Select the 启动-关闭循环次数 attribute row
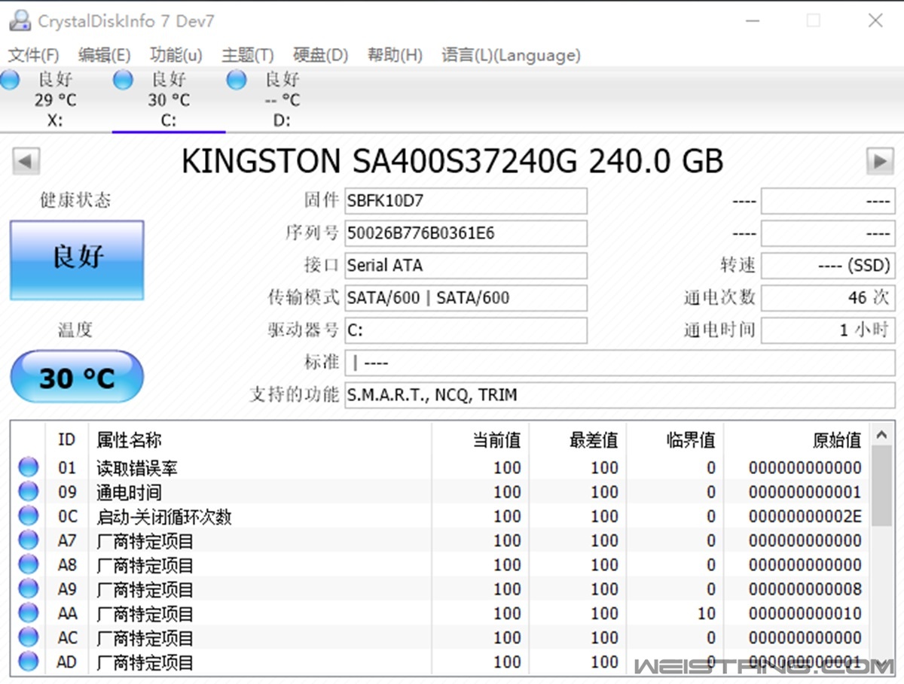Image resolution: width=904 pixels, height=684 pixels. tap(441, 516)
